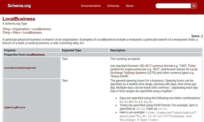Open the Documentation menu item
204x122 pixels.
[x=91, y=6]
